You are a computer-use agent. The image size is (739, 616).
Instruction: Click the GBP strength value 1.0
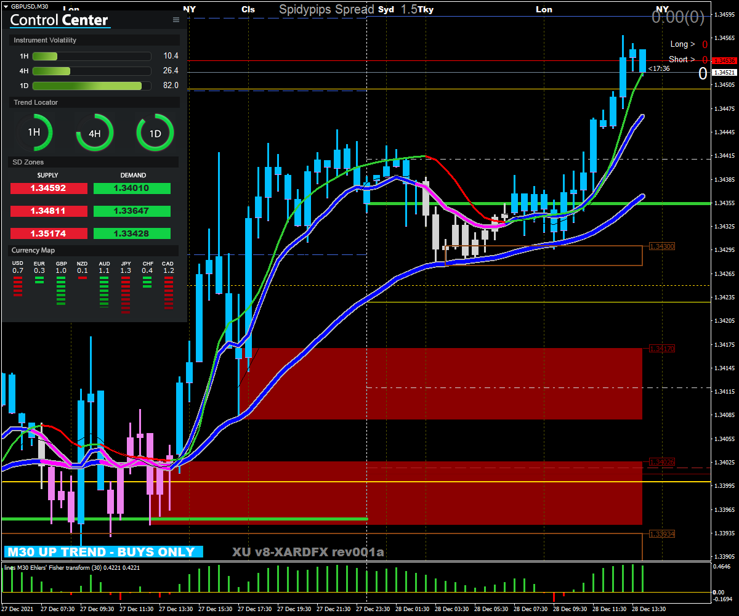tap(61, 270)
